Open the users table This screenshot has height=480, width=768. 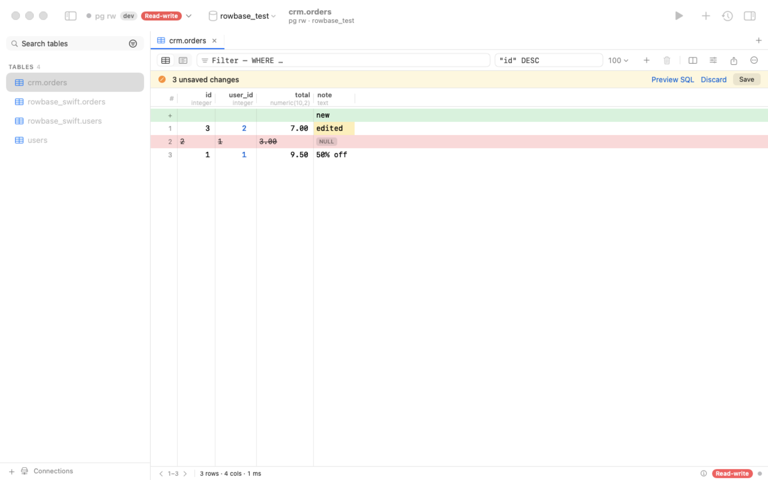(75, 140)
